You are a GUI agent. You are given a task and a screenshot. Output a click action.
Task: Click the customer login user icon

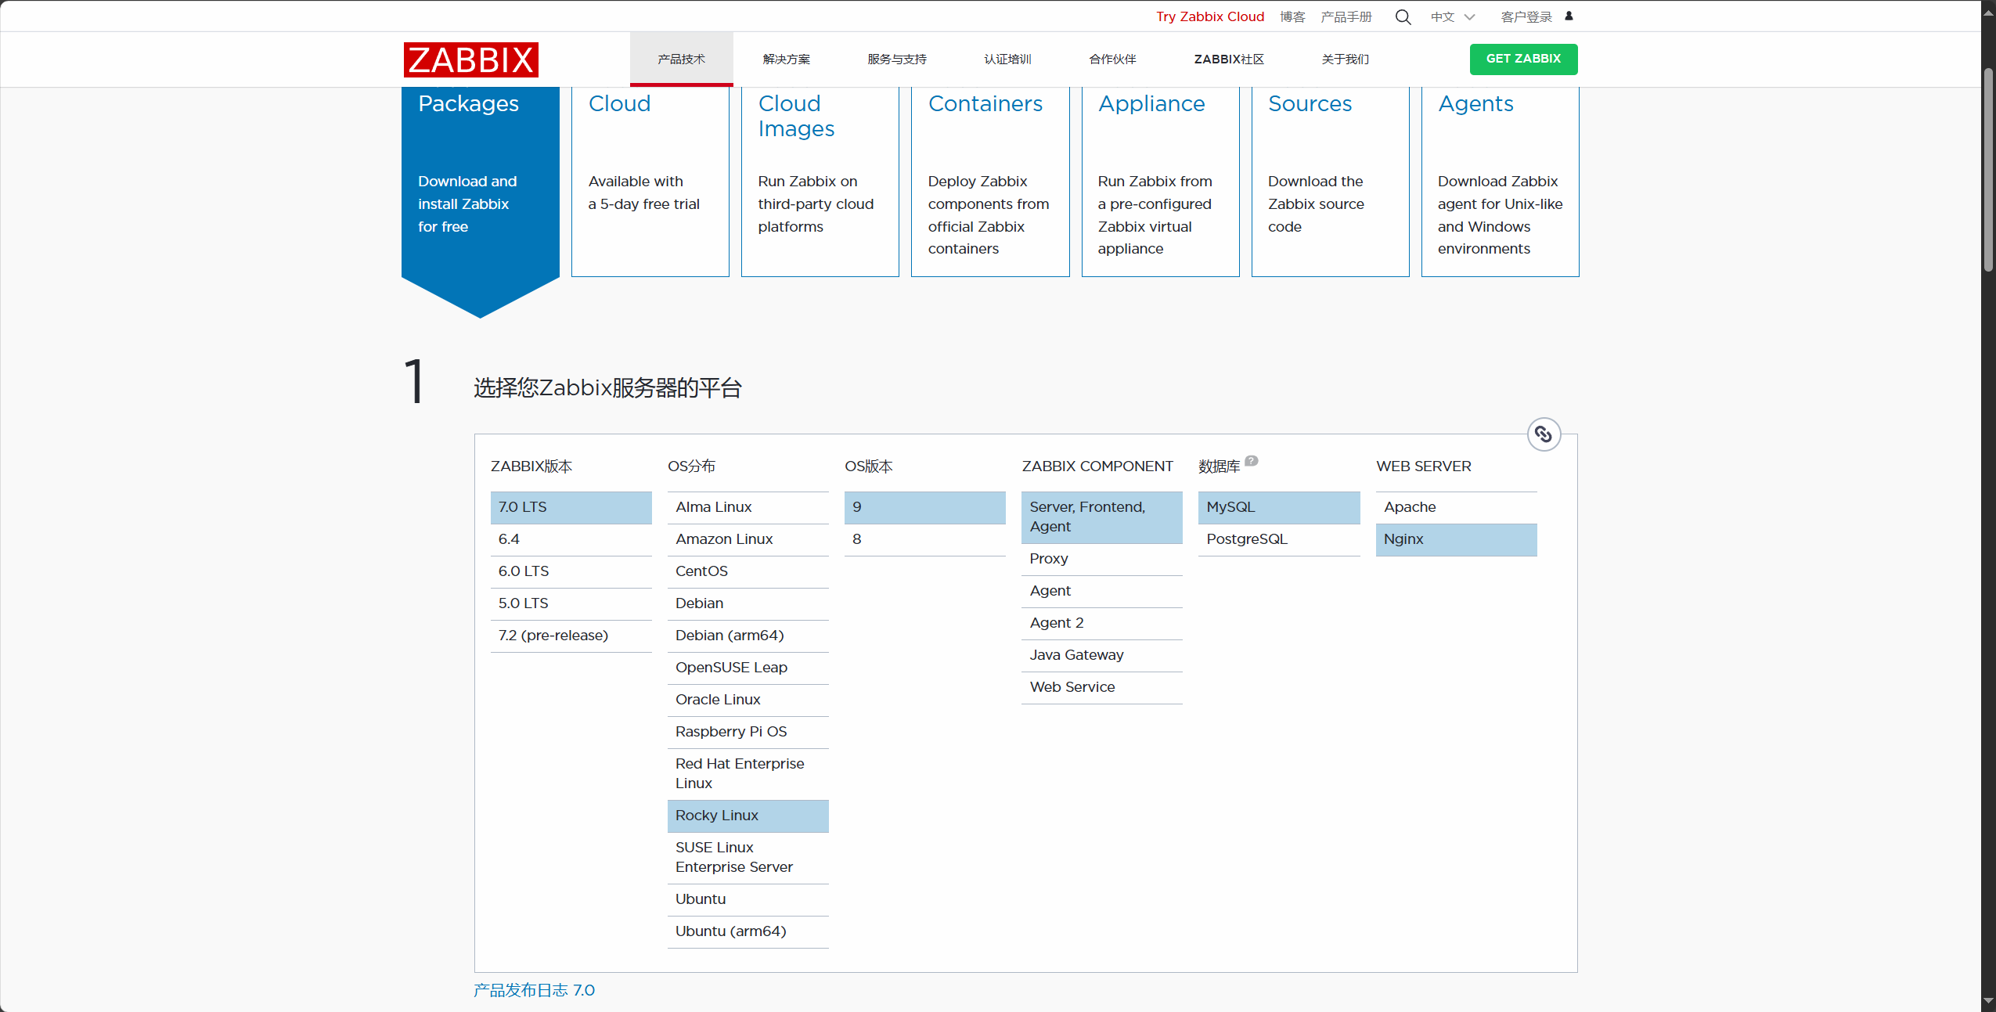pos(1569,16)
